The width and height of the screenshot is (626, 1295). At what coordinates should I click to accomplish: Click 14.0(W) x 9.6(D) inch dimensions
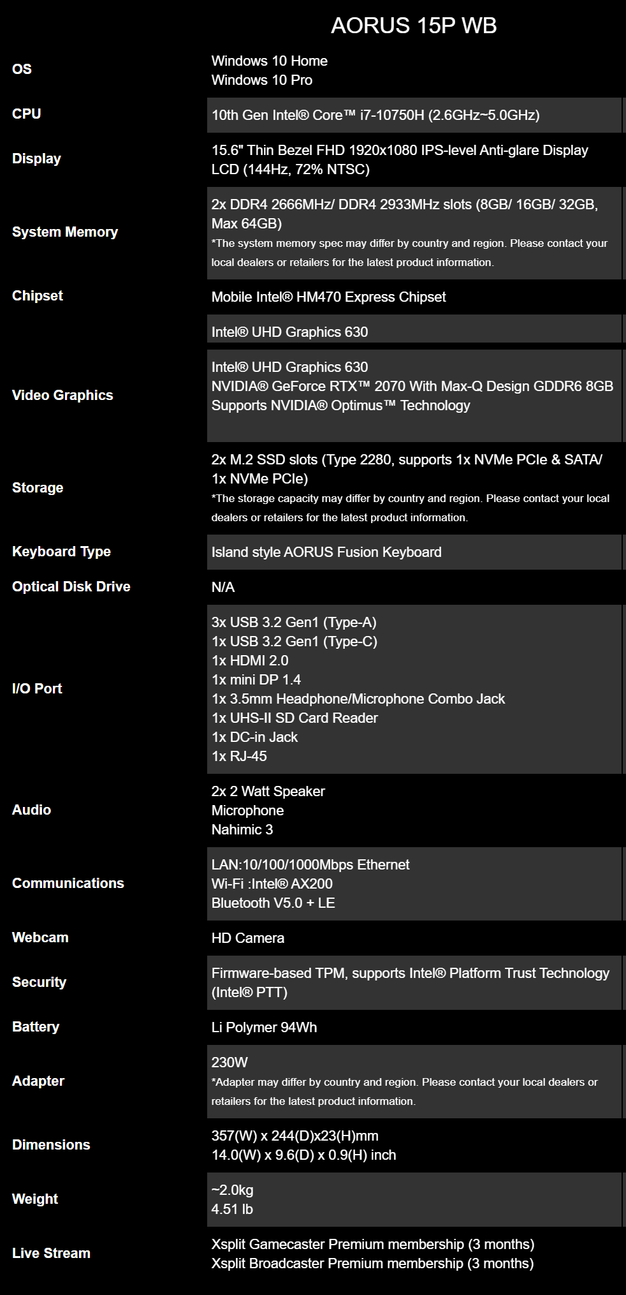(304, 1155)
